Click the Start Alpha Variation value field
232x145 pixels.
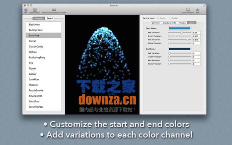[x=196, y=43]
